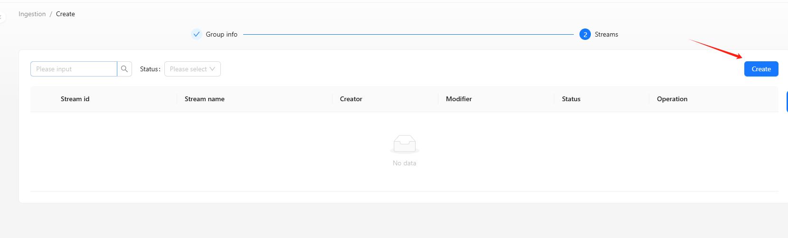Click the sidebar collapse arrow at left edge
The width and height of the screenshot is (788, 238).
click(1, 17)
